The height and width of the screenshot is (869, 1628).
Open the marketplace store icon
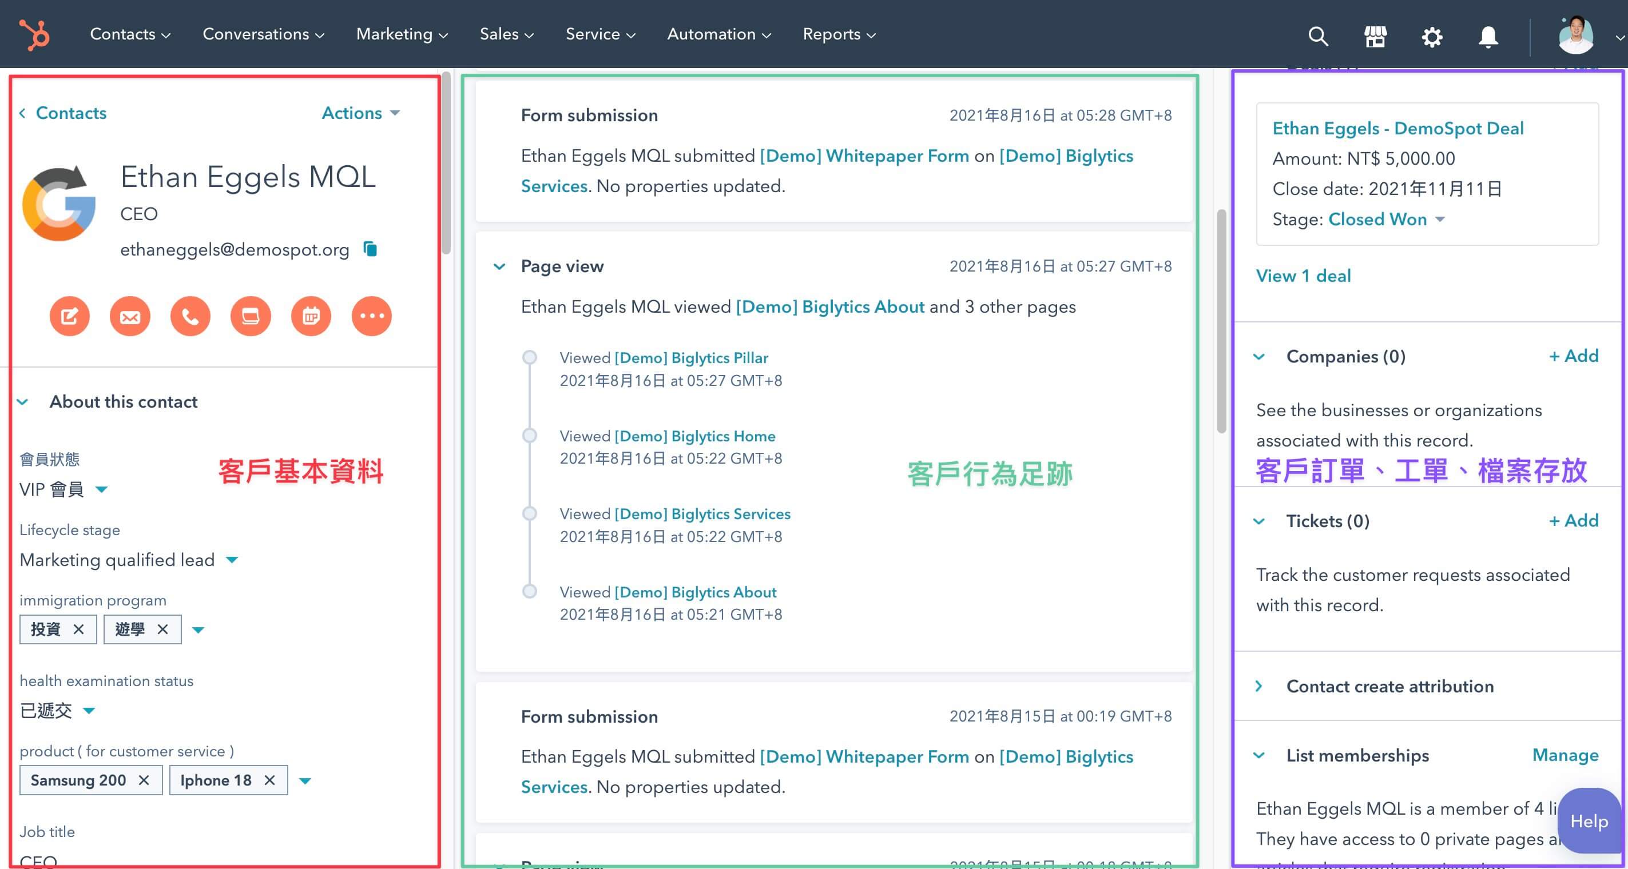[1375, 36]
